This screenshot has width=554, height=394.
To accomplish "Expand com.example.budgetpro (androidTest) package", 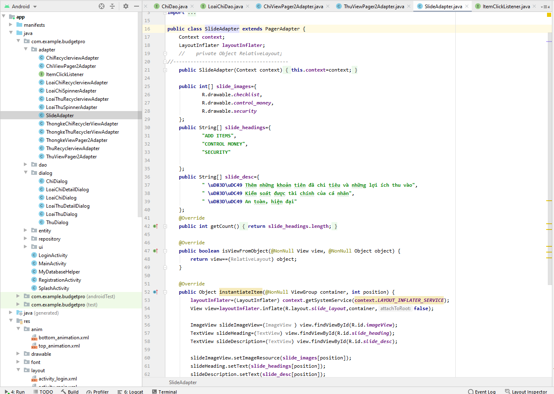I will pyautogui.click(x=19, y=296).
